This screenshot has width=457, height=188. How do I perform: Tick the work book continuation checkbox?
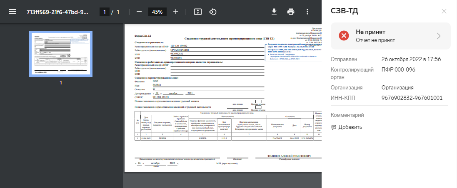(x=258, y=101)
